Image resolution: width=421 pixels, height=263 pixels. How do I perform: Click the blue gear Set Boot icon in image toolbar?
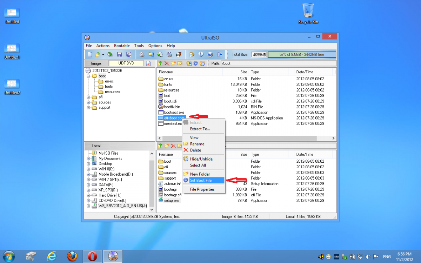coord(196,63)
